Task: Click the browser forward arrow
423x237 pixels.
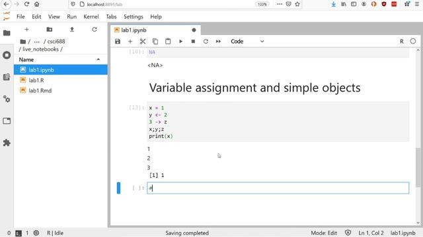Action: click(x=17, y=5)
